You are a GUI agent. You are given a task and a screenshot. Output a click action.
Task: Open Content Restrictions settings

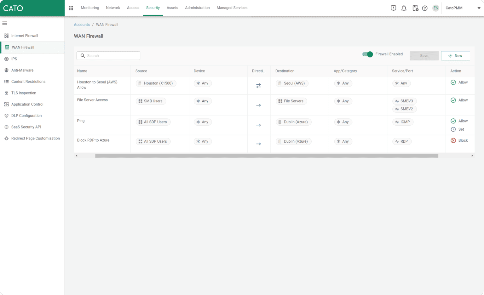click(x=28, y=82)
